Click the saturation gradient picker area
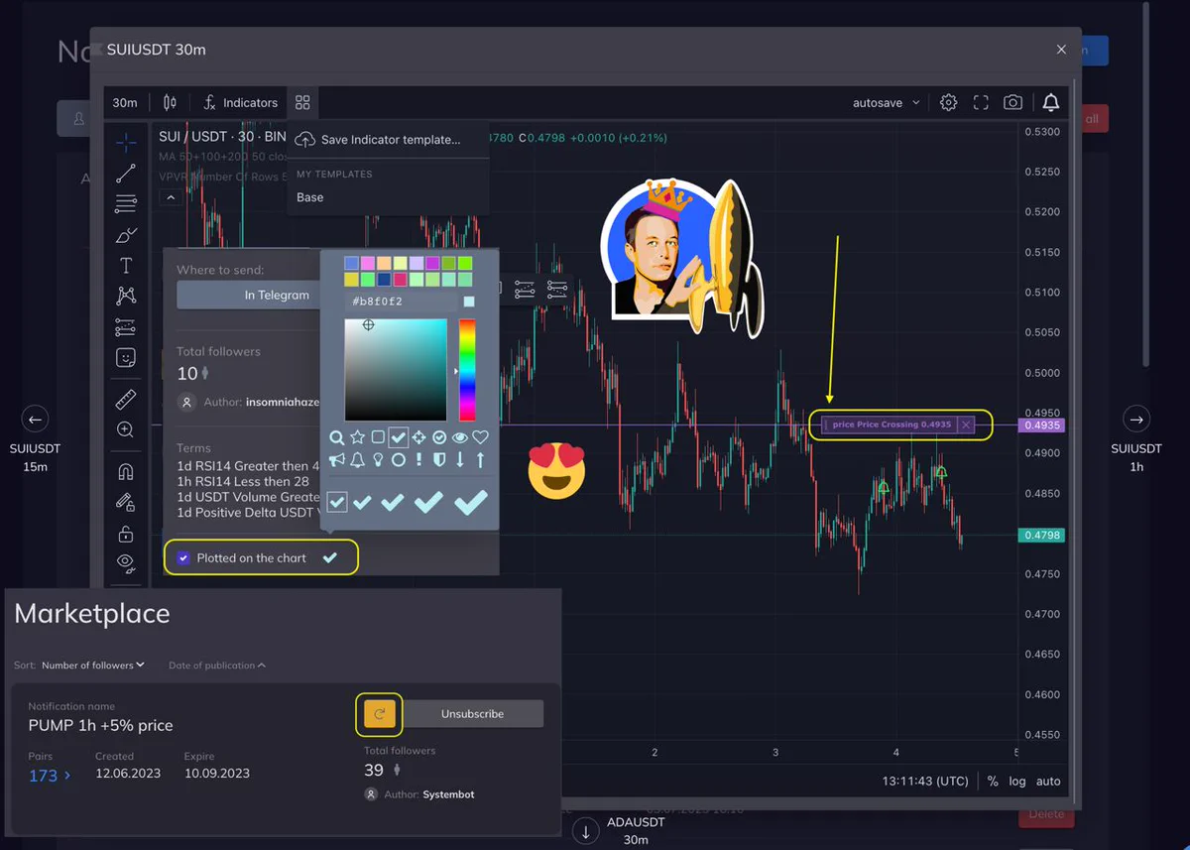This screenshot has height=850, width=1190. (x=396, y=370)
